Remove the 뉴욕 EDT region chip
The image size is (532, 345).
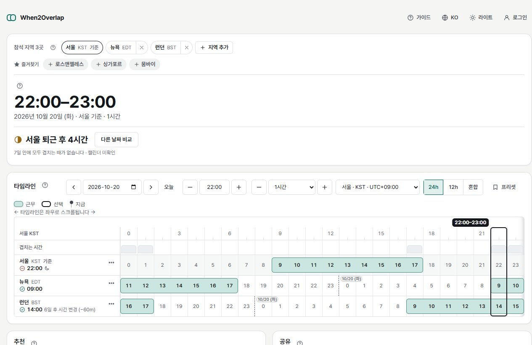pyautogui.click(x=142, y=48)
